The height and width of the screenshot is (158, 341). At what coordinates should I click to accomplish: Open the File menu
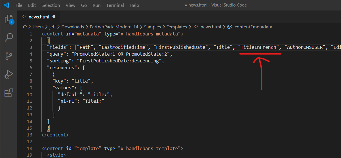19,5
